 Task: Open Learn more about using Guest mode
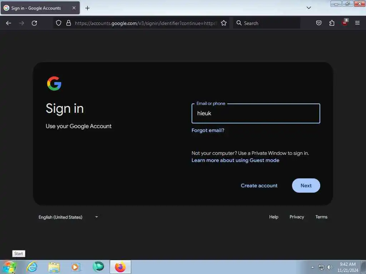pyautogui.click(x=235, y=160)
